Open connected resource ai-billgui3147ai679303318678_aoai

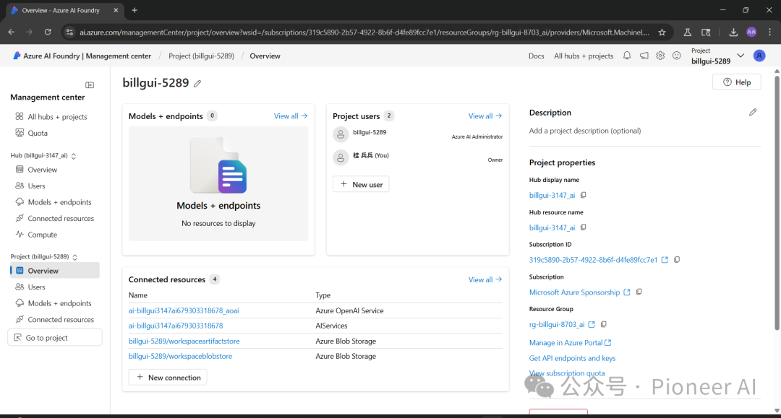click(x=184, y=310)
